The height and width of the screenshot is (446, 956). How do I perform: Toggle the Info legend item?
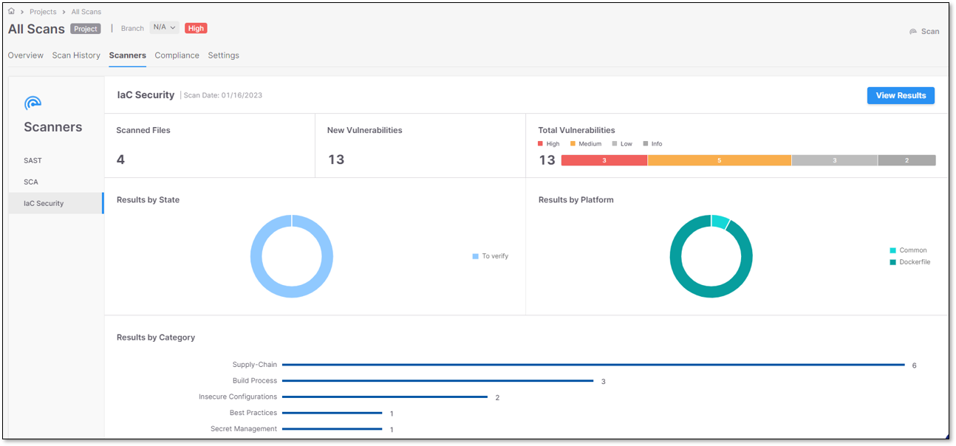click(652, 144)
